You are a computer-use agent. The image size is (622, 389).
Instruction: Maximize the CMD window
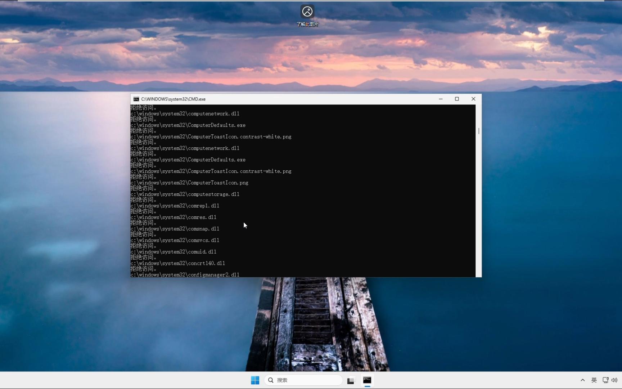[x=456, y=99]
